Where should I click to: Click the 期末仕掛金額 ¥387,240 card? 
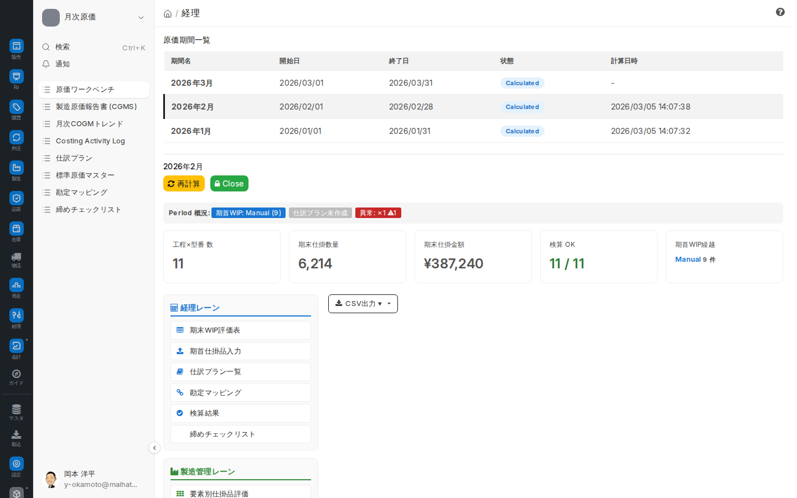pyautogui.click(x=473, y=257)
